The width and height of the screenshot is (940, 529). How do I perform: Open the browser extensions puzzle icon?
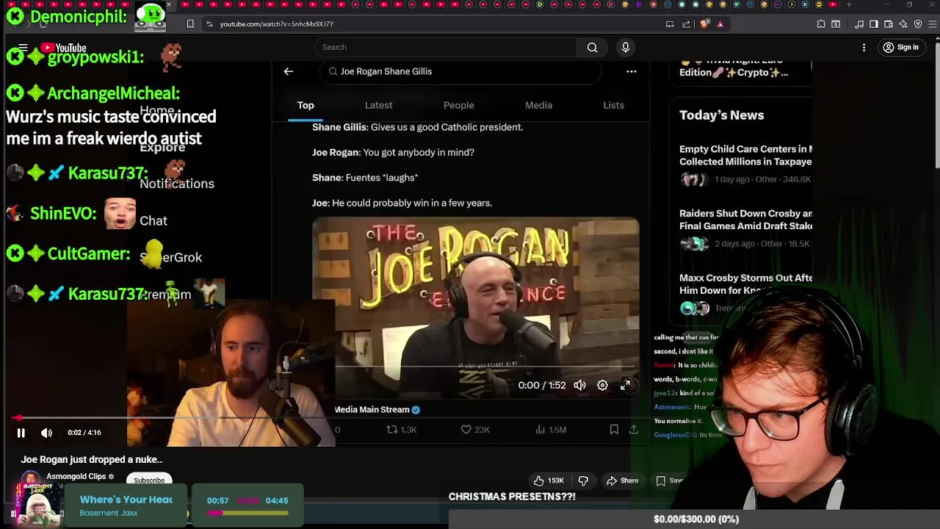[821, 24]
